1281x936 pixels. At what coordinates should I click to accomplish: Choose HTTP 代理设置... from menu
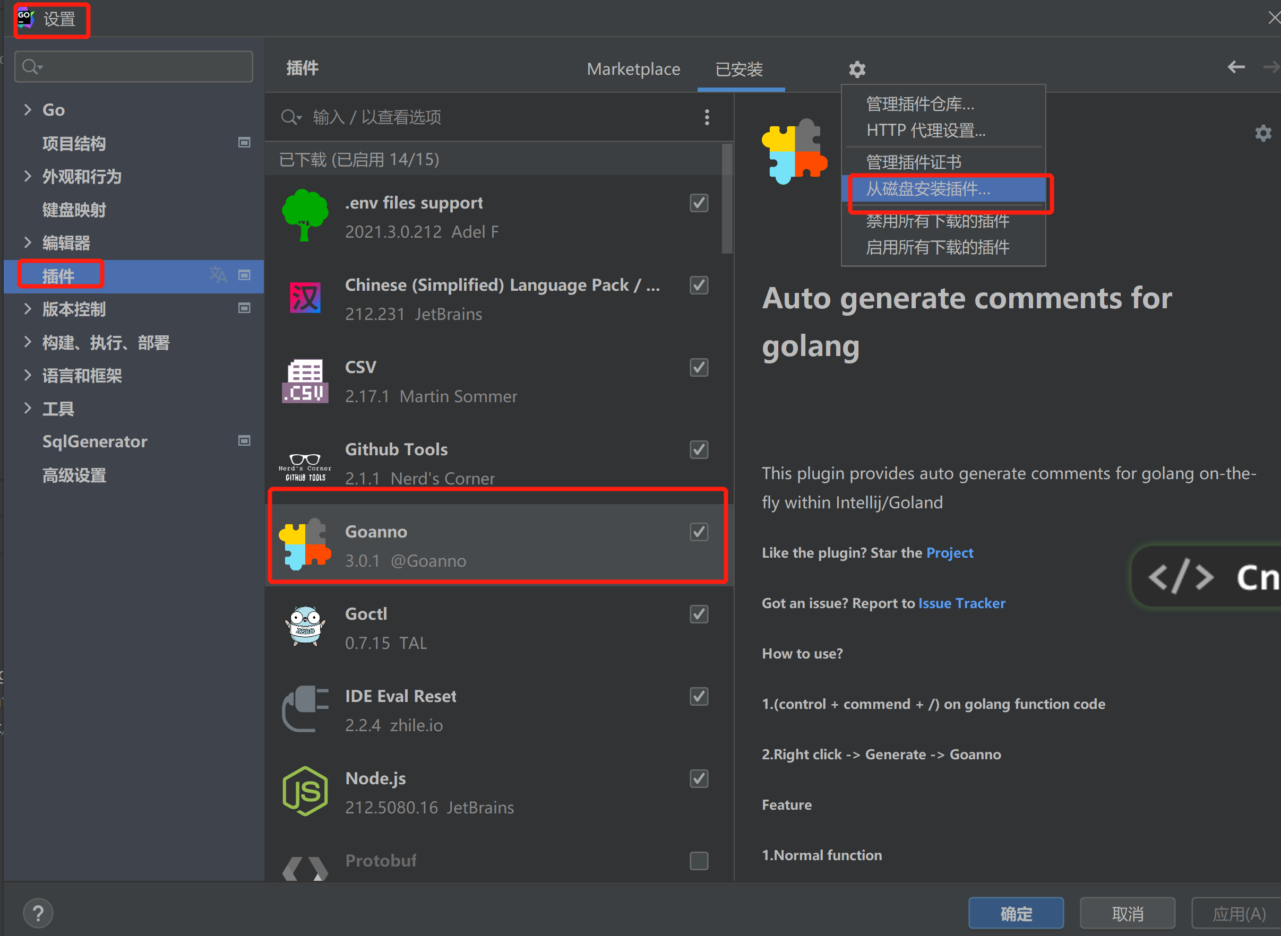943,131
